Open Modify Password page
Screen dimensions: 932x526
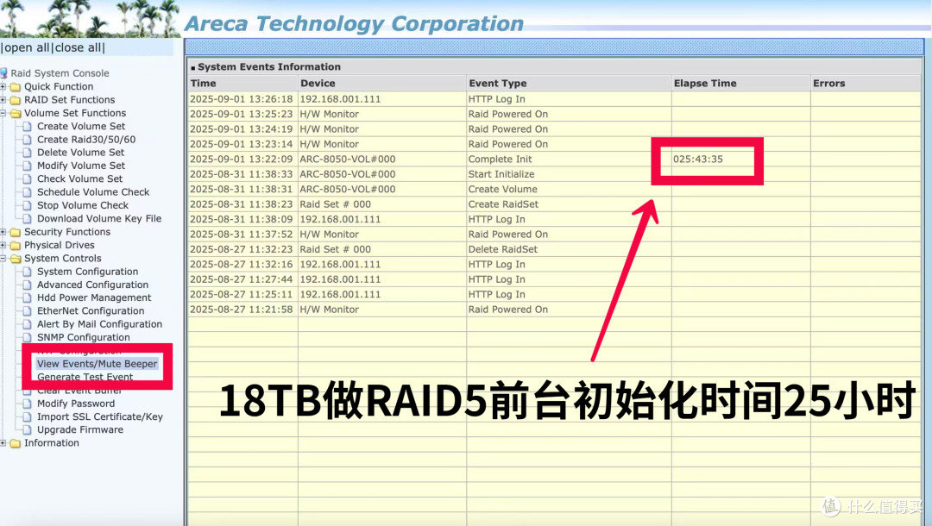pyautogui.click(x=75, y=403)
